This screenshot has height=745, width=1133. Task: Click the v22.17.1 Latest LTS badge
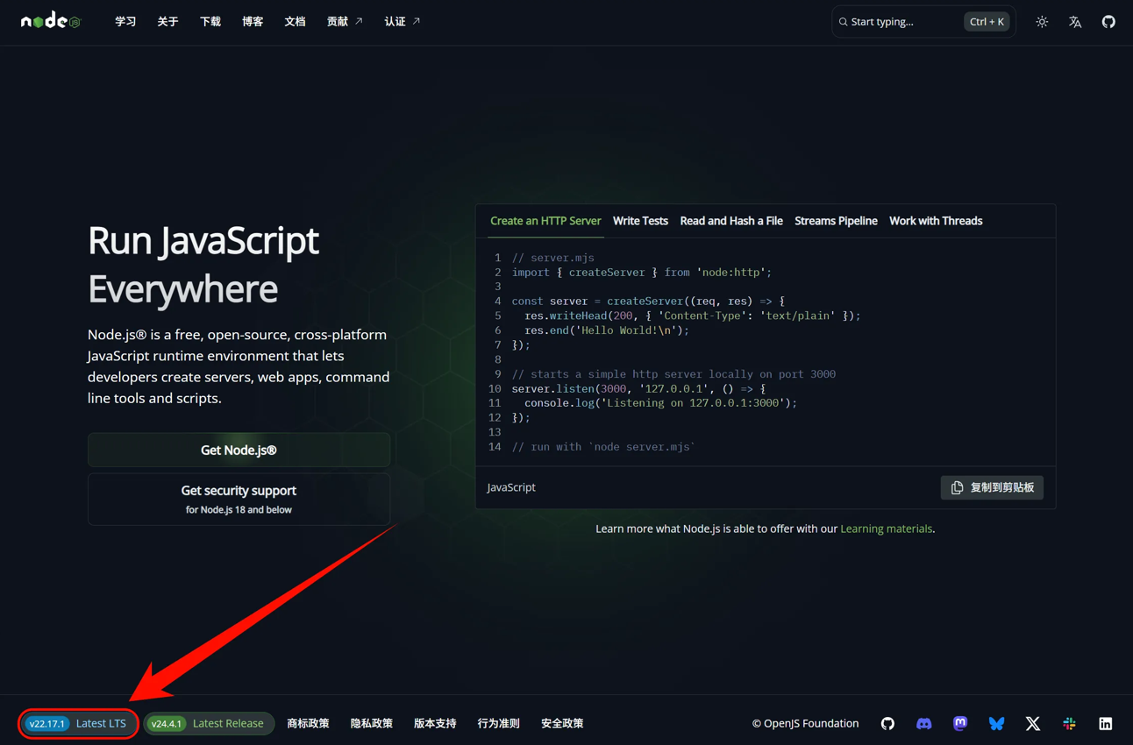(78, 723)
